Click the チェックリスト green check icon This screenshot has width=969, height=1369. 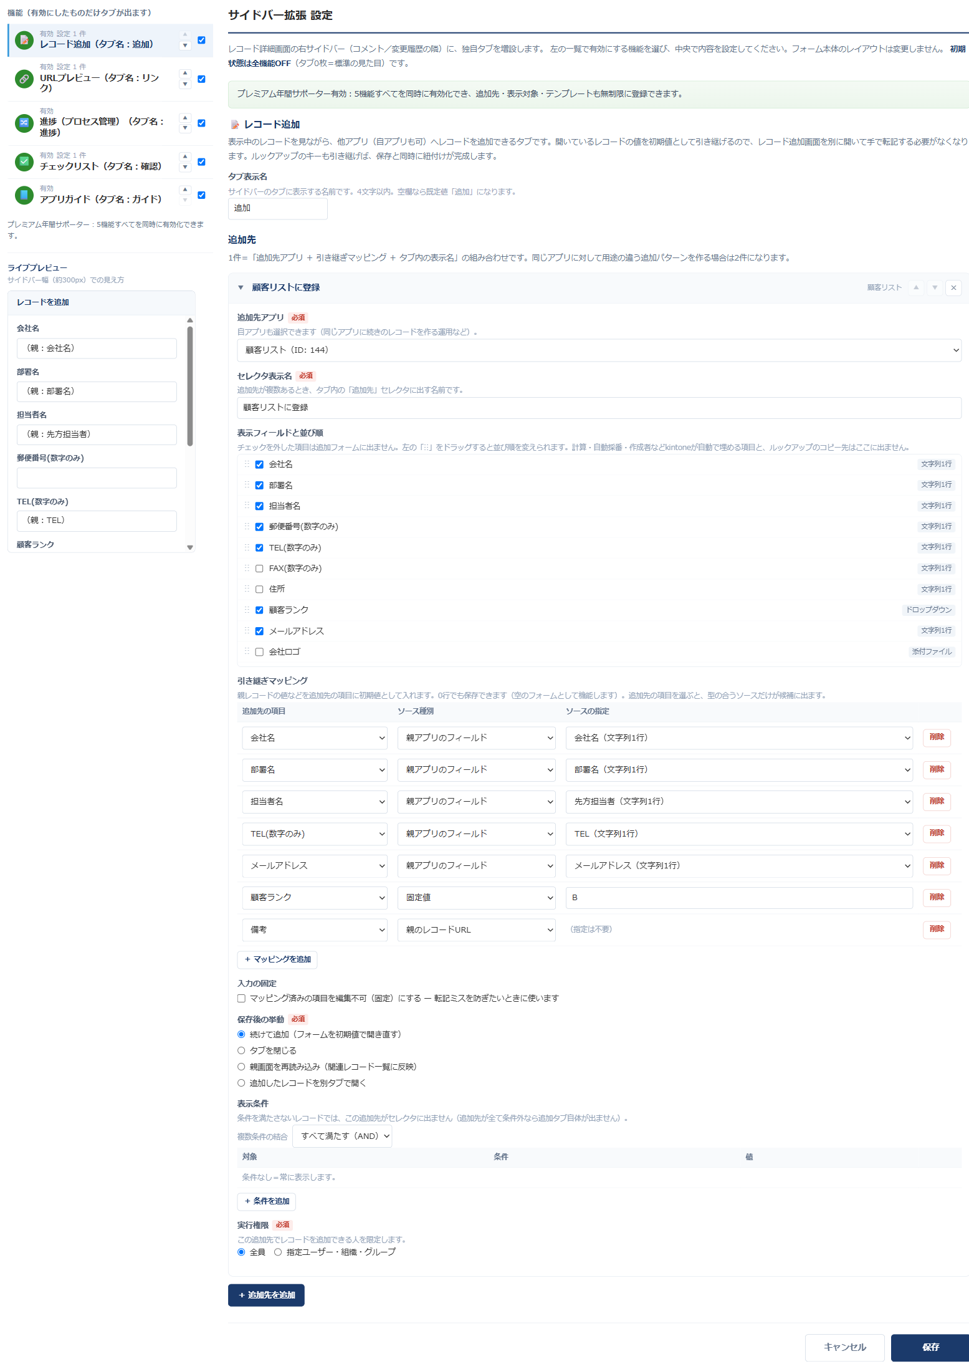click(24, 161)
